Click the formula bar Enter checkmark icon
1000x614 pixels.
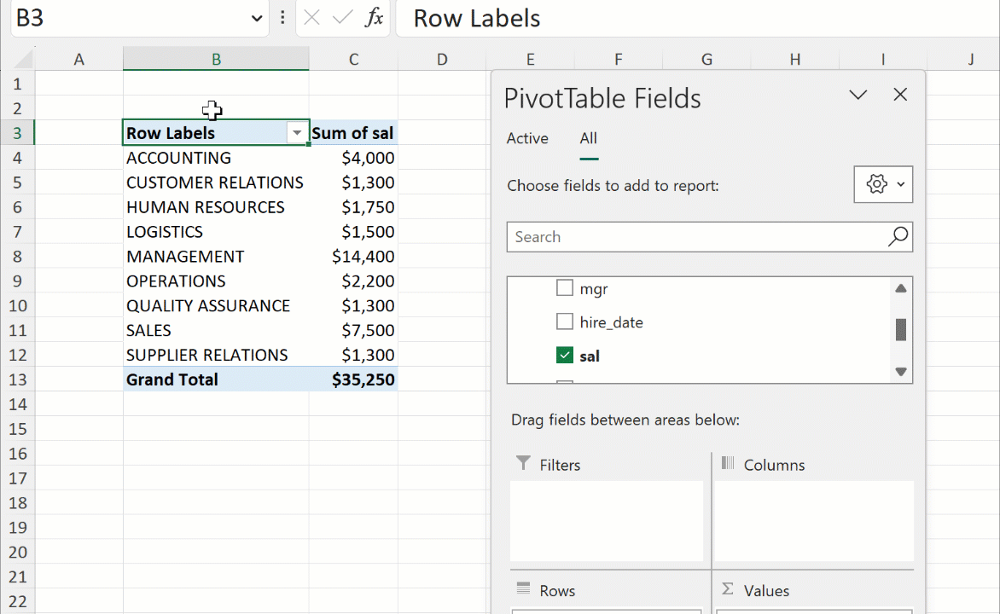tap(343, 18)
